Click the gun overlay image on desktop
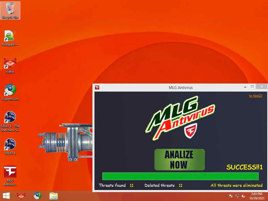The height and width of the screenshot is (201, 268). click(x=65, y=142)
